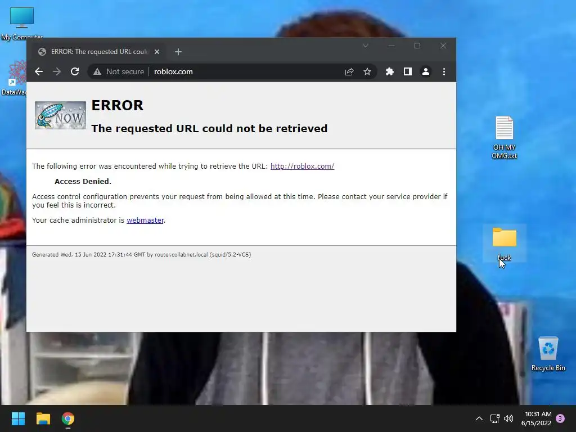Open the volume speaker tray icon
This screenshot has height=432, width=576.
click(508, 418)
